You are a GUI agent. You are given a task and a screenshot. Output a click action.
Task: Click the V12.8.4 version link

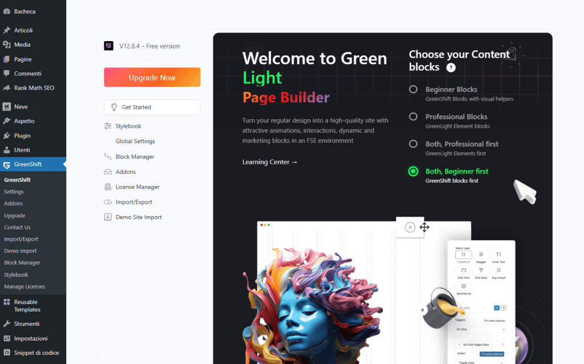pyautogui.click(x=129, y=46)
